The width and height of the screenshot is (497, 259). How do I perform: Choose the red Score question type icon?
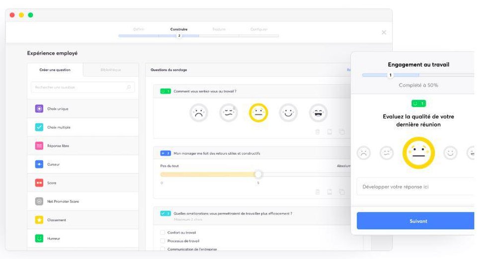point(39,183)
